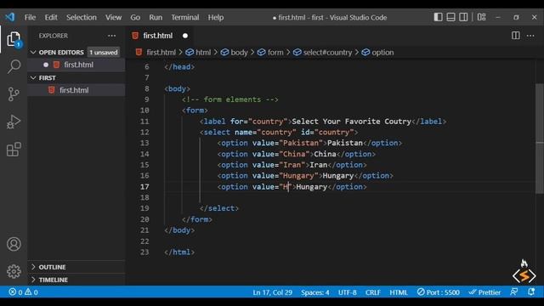Toggle the secondary side bar layout icon
544x306 pixels.
tap(463, 17)
